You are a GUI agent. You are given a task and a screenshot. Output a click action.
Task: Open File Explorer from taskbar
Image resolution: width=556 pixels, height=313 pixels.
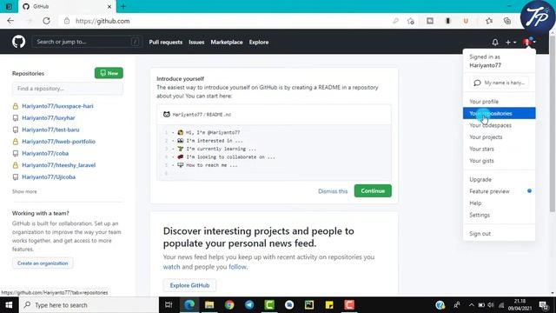[209, 305]
